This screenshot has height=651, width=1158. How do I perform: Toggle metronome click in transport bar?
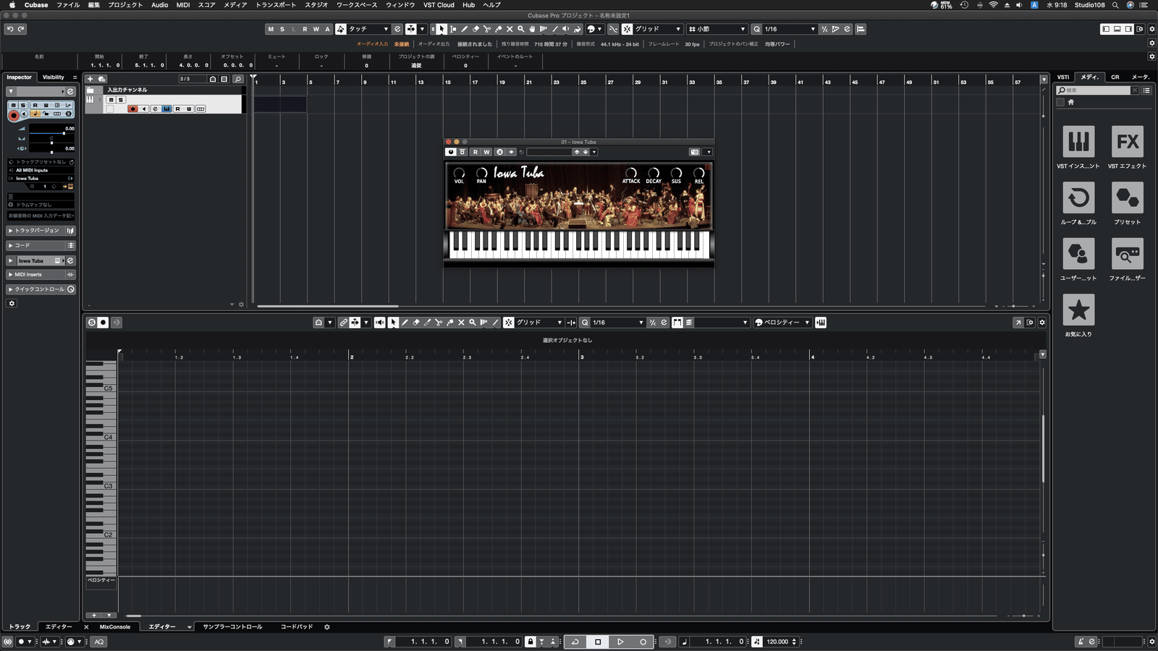tap(1081, 642)
